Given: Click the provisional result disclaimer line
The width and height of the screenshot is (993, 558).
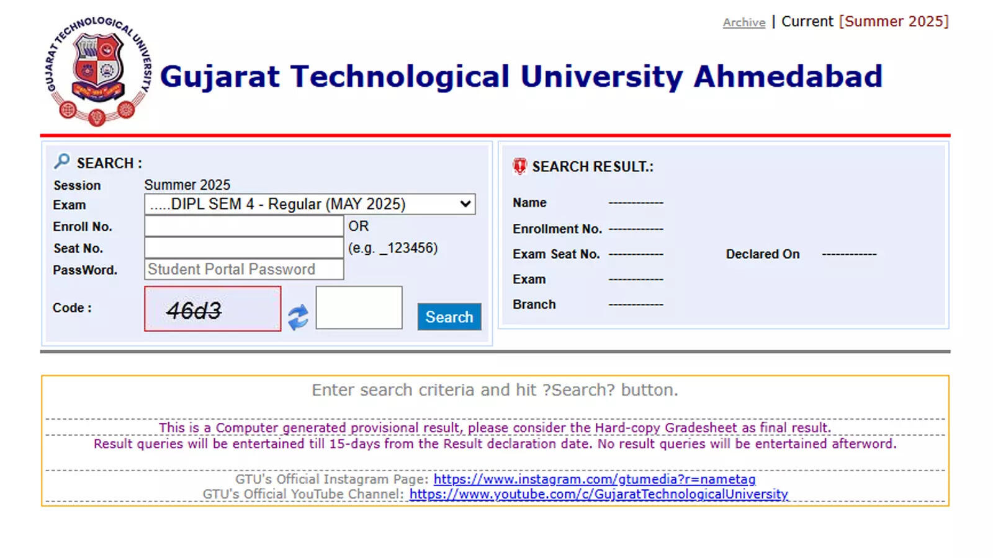Looking at the screenshot, I should coord(495,428).
